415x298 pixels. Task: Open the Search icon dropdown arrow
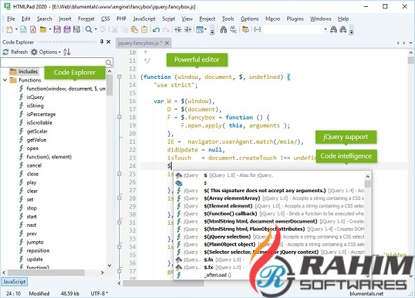coord(95,29)
